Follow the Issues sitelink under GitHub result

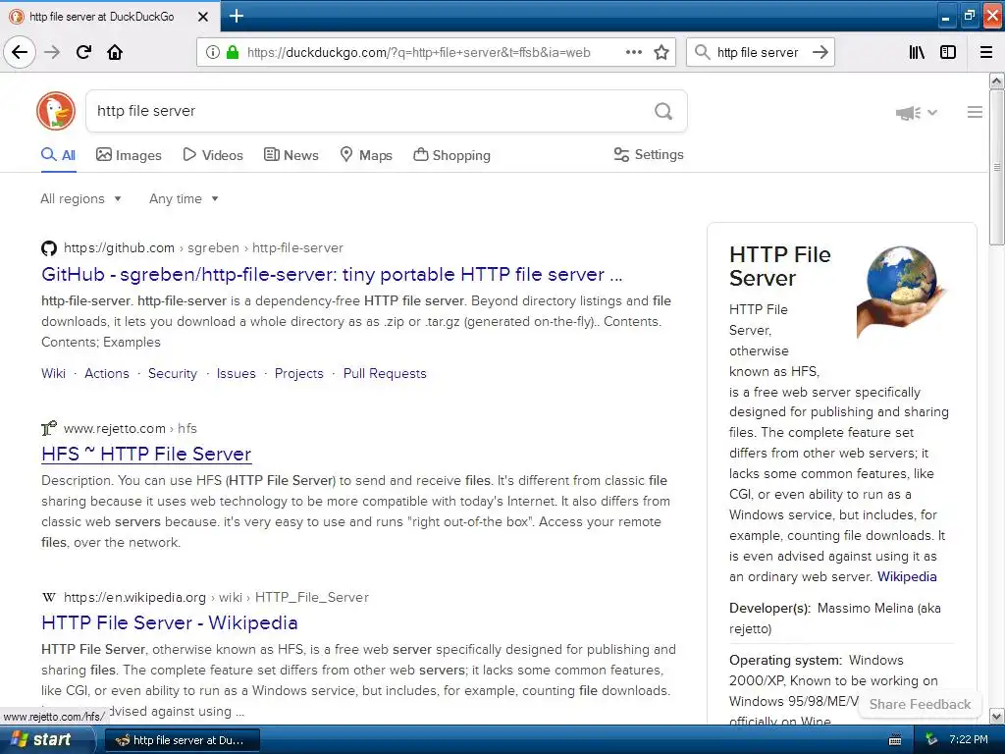tap(236, 373)
